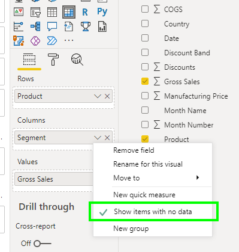Image resolution: width=239 pixels, height=252 pixels.
Task: Add the Smart narrative visual
Action: pos(69,26)
